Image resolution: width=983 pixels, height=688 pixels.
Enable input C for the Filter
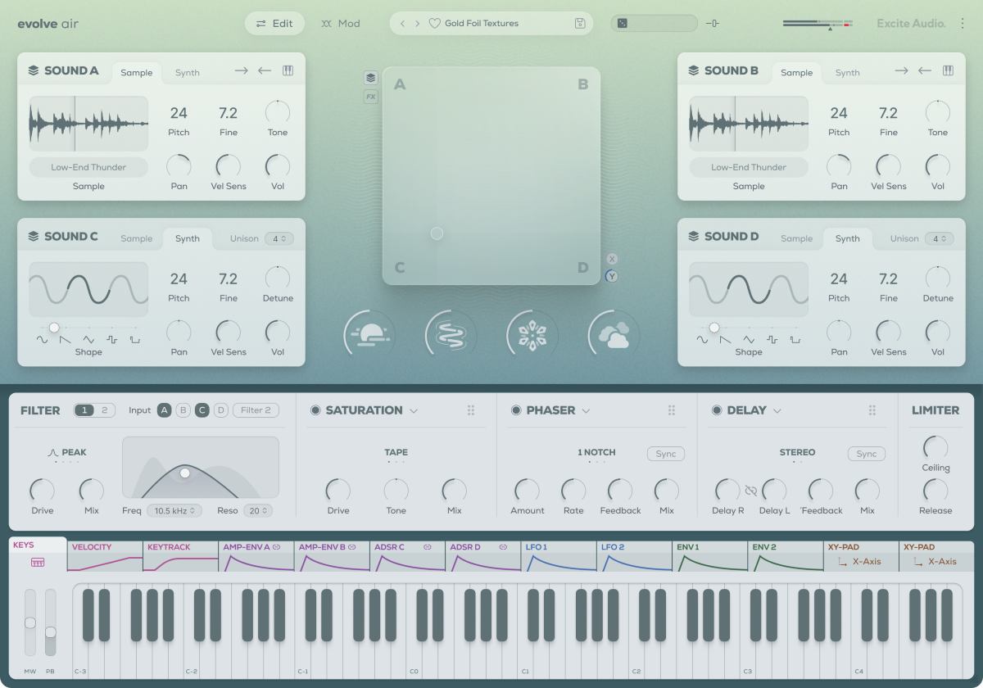(x=202, y=410)
